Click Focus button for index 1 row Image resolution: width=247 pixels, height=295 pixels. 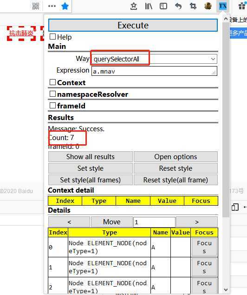(204, 267)
